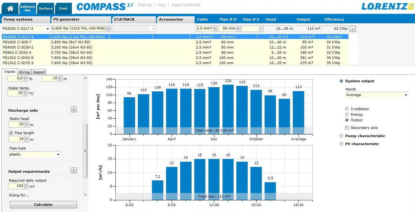Go to the Home screen icon
The height and width of the screenshot is (212, 415).
pos(10,8)
